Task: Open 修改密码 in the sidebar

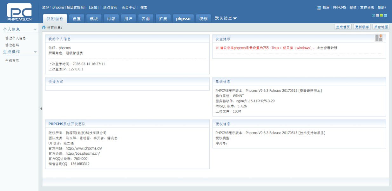Action: coord(12,45)
